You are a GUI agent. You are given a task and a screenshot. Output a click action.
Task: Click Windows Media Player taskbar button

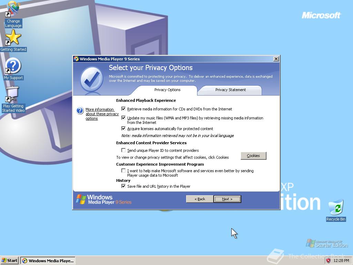point(48,261)
